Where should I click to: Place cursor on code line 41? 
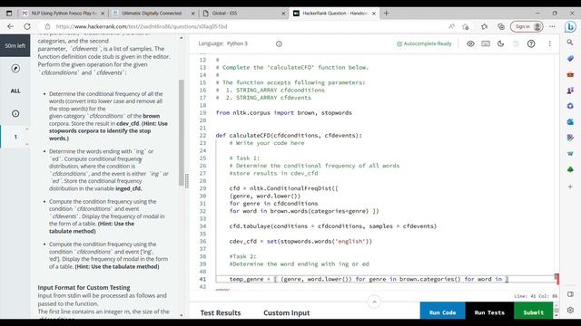pos(385,279)
